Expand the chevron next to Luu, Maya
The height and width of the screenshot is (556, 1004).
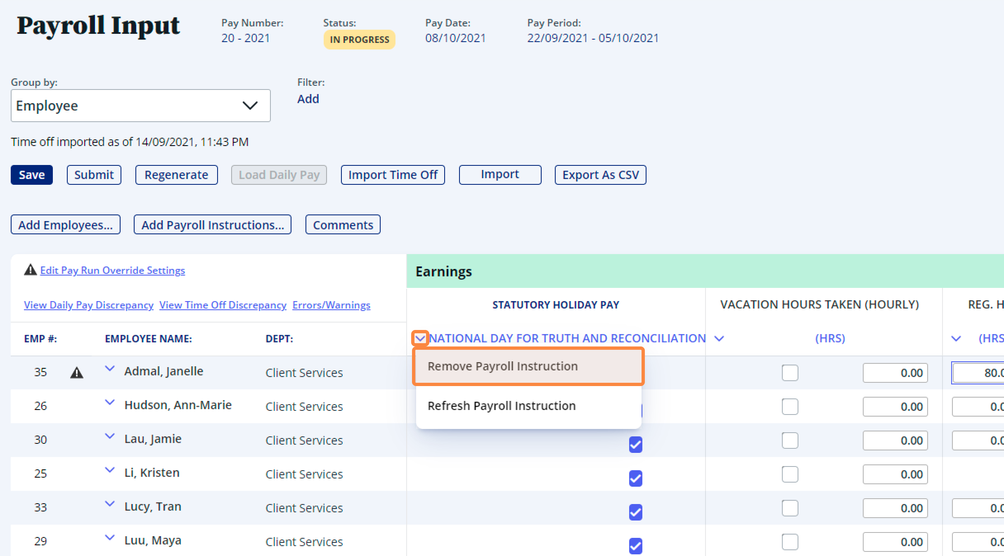click(109, 538)
